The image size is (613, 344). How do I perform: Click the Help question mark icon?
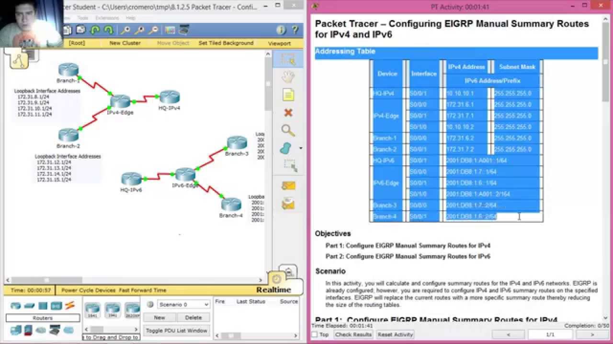(x=295, y=30)
